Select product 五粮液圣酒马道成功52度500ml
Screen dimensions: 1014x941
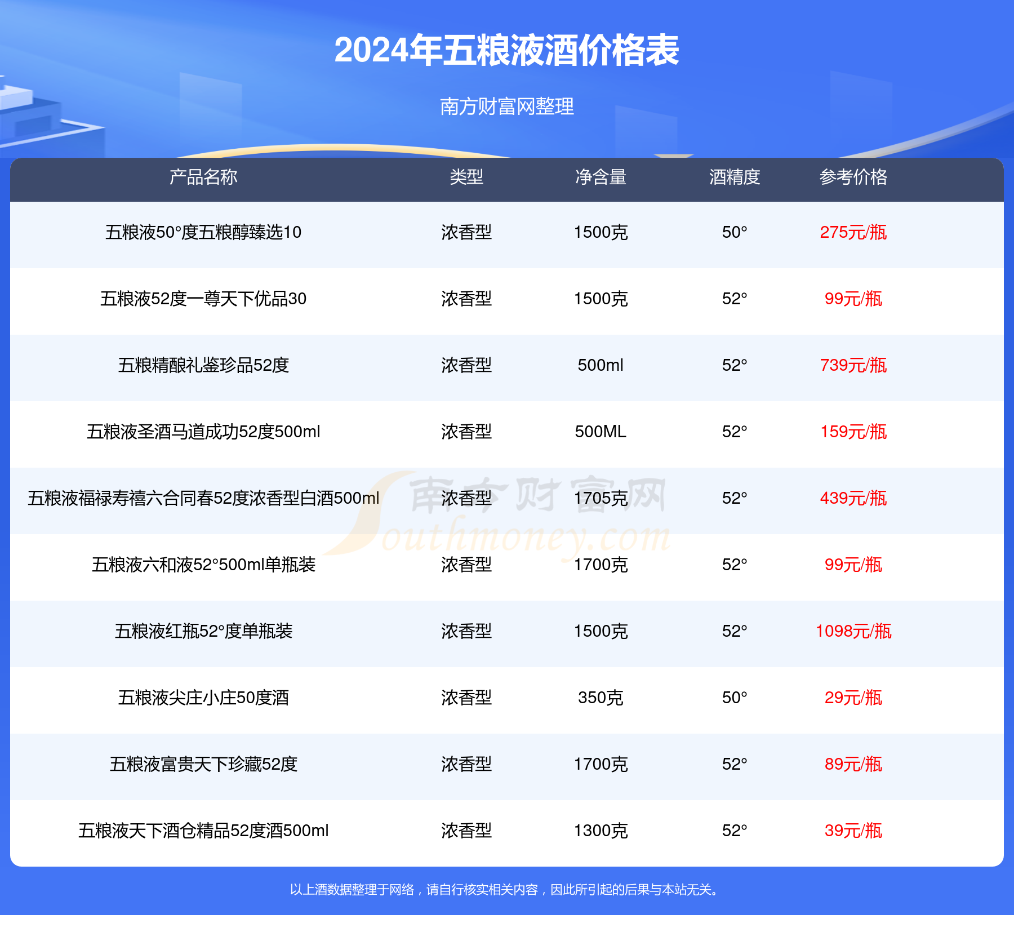(x=203, y=432)
